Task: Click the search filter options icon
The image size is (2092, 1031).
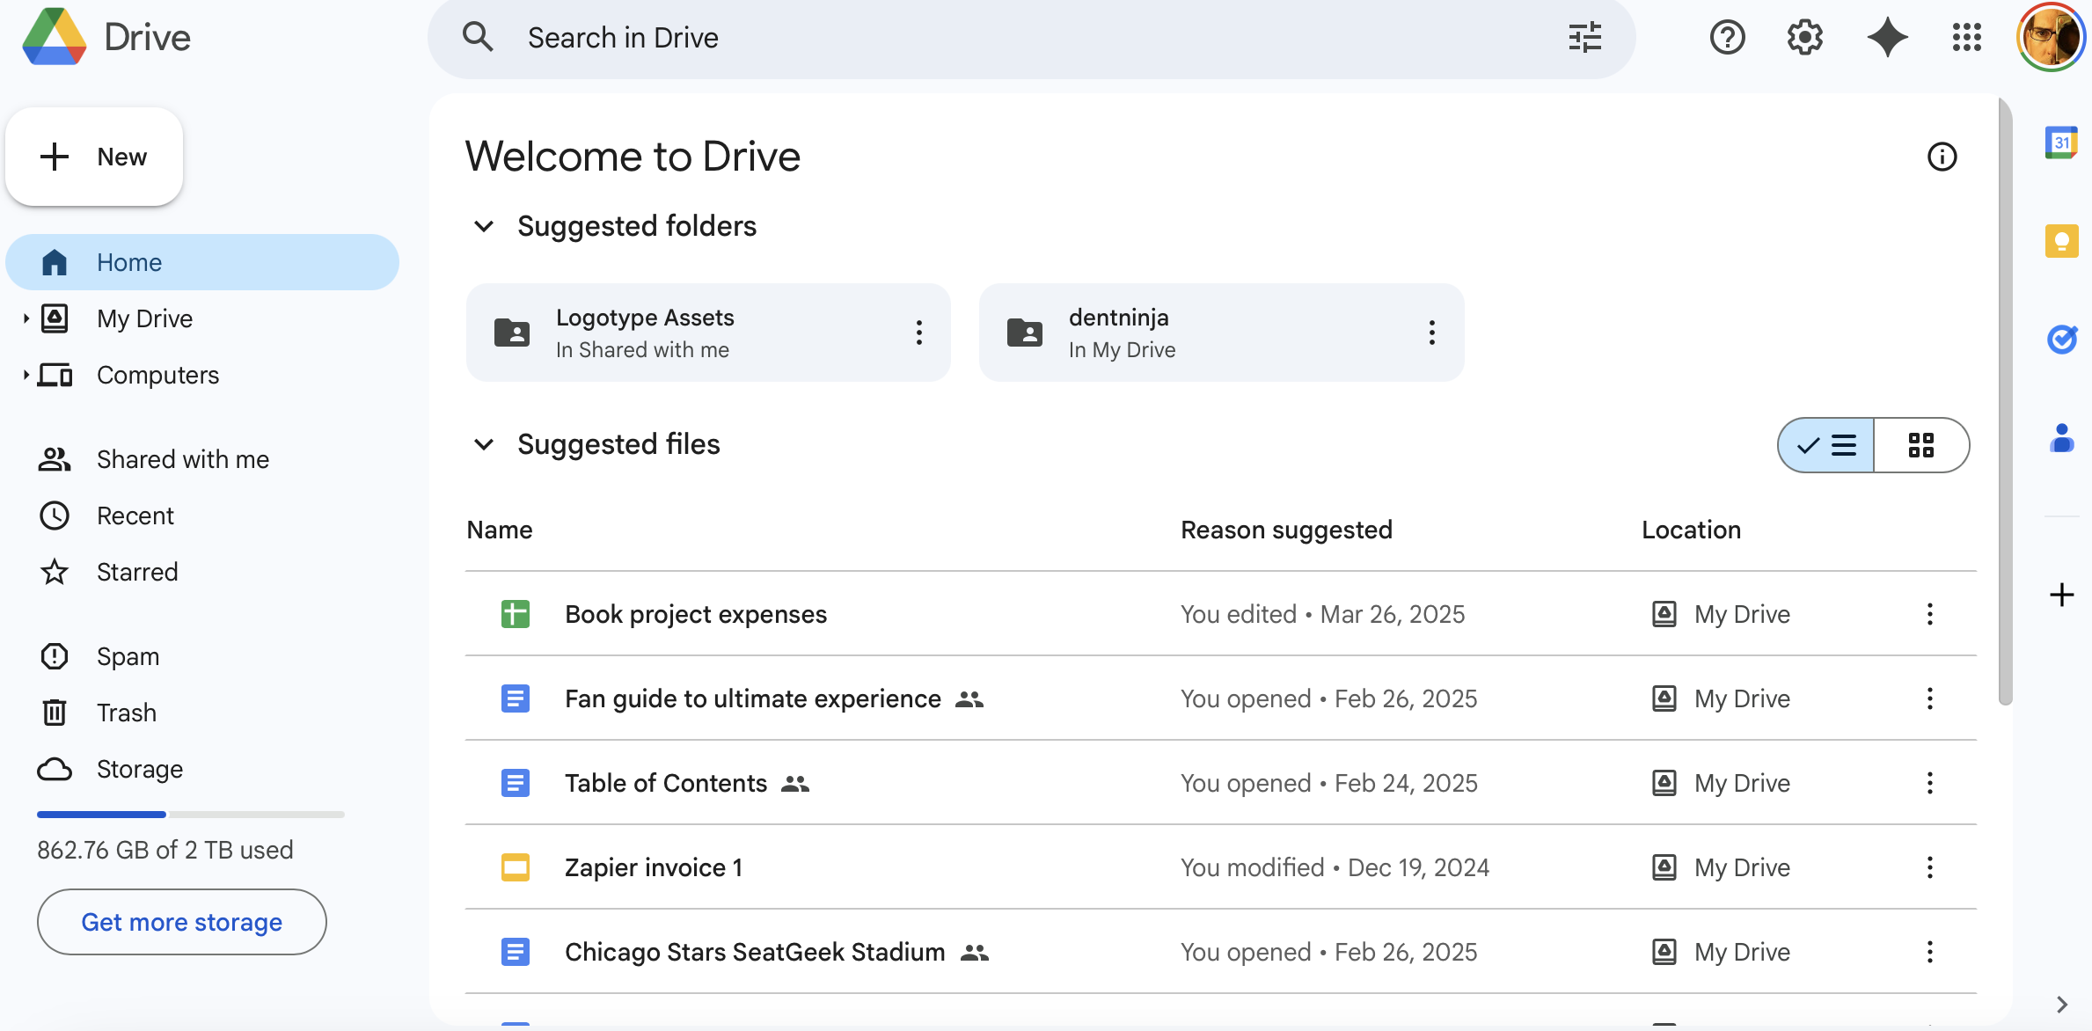Action: 1584,38
